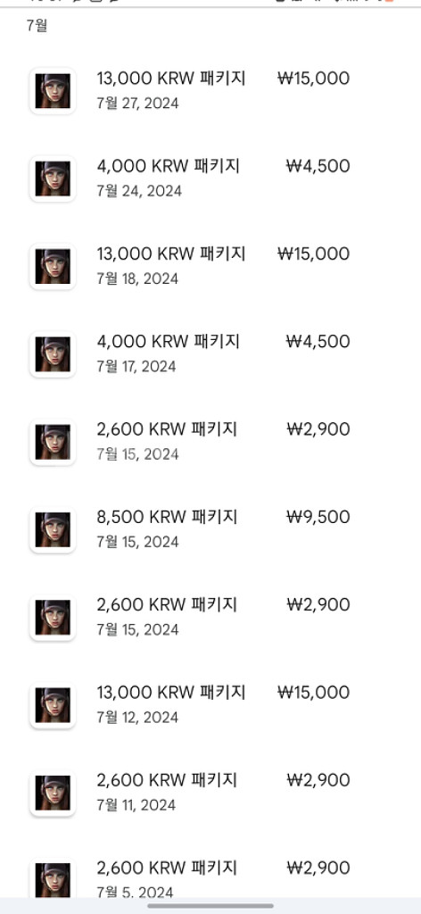Image resolution: width=421 pixels, height=914 pixels.
Task: Open the 2,600 KRW 패키지 dated 7월 5
Action: (x=167, y=868)
